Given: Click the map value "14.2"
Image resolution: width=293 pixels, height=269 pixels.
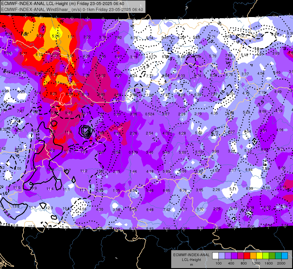Looking at the screenshot, I should coord(51,151).
